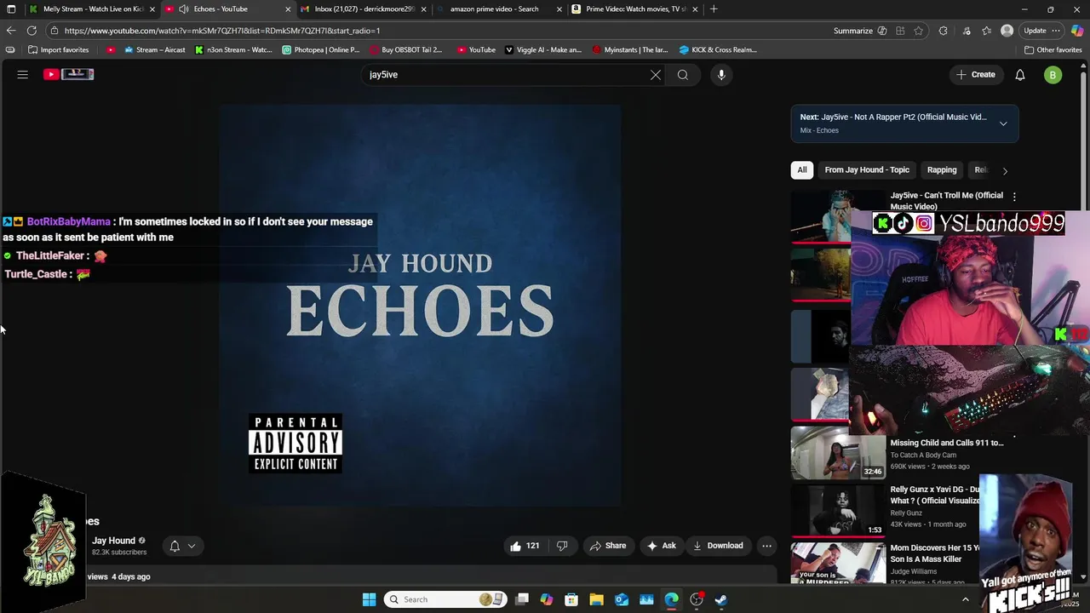This screenshot has width=1090, height=613.
Task: Open tab actions menu icon
Action: [11, 9]
